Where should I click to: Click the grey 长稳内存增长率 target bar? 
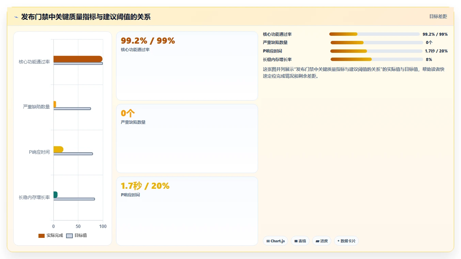pos(74,199)
